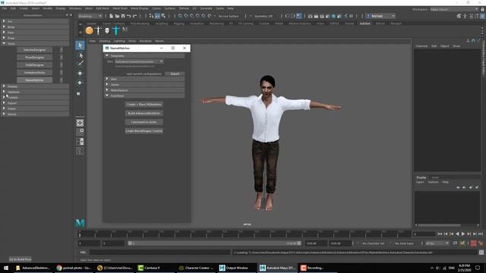The height and width of the screenshot is (273, 486).
Task: Click Create + Place FitSkeleton button
Action: pos(144,105)
